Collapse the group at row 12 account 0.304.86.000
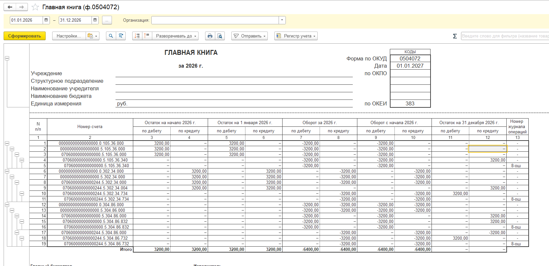Screen dimensions: 549x266 7,205
